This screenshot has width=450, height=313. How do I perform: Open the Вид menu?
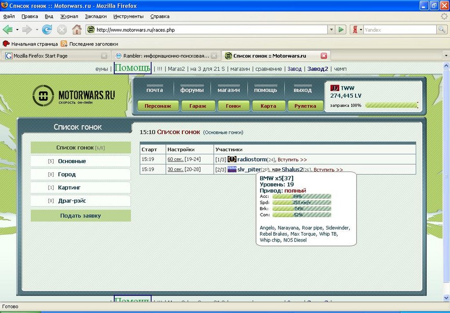coord(49,16)
